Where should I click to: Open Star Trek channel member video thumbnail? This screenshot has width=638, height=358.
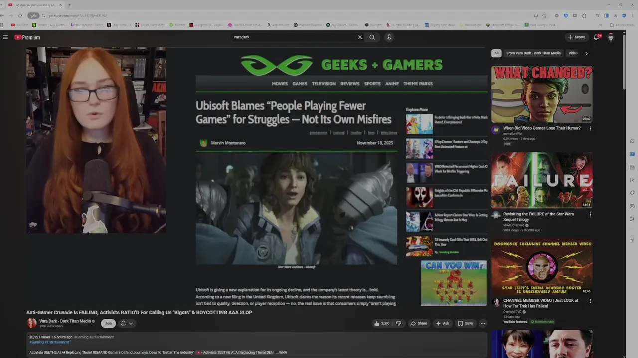pyautogui.click(x=542, y=267)
